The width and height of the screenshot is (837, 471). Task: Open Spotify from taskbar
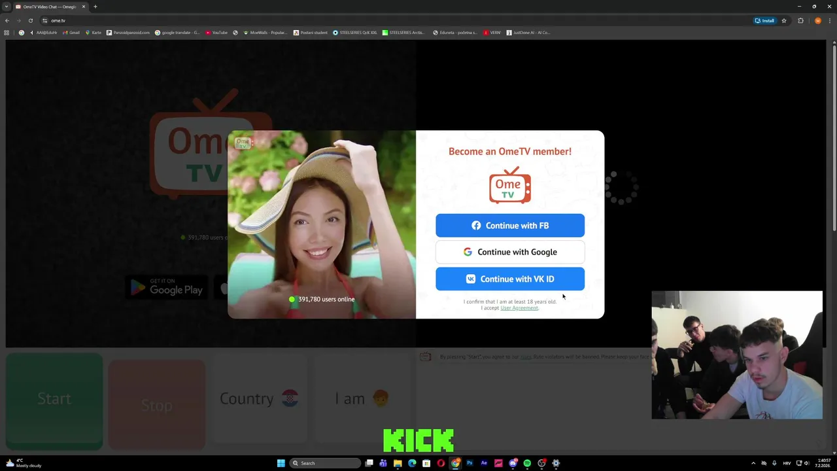point(527,463)
